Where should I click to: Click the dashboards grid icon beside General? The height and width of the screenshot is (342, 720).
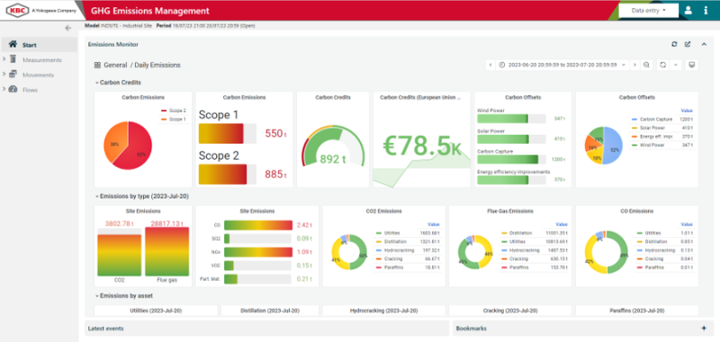pyautogui.click(x=97, y=65)
